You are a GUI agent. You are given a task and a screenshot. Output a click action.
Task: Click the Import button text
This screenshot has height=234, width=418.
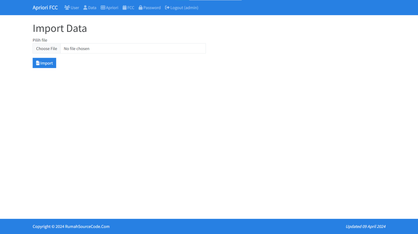(47, 63)
